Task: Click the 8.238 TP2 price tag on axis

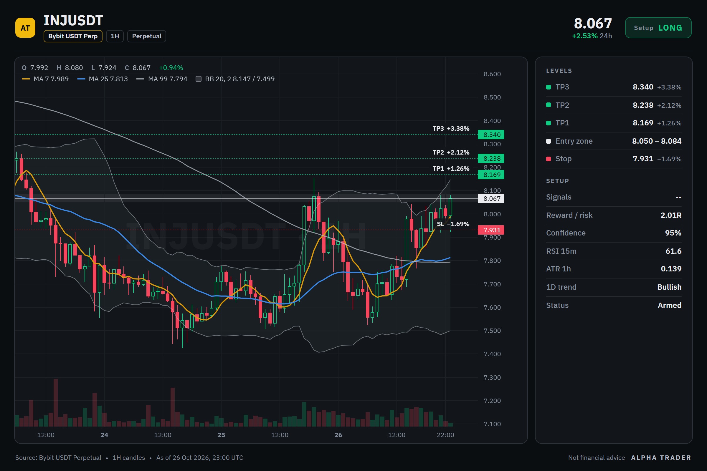Action: pos(491,158)
